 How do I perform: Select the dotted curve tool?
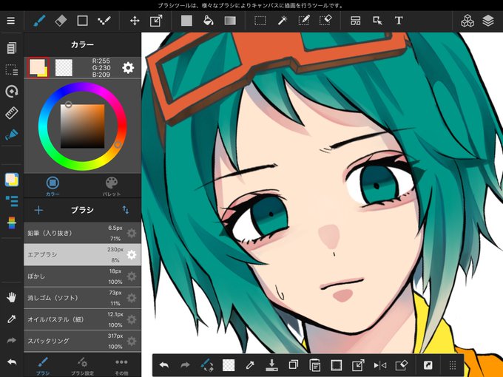(x=104, y=21)
